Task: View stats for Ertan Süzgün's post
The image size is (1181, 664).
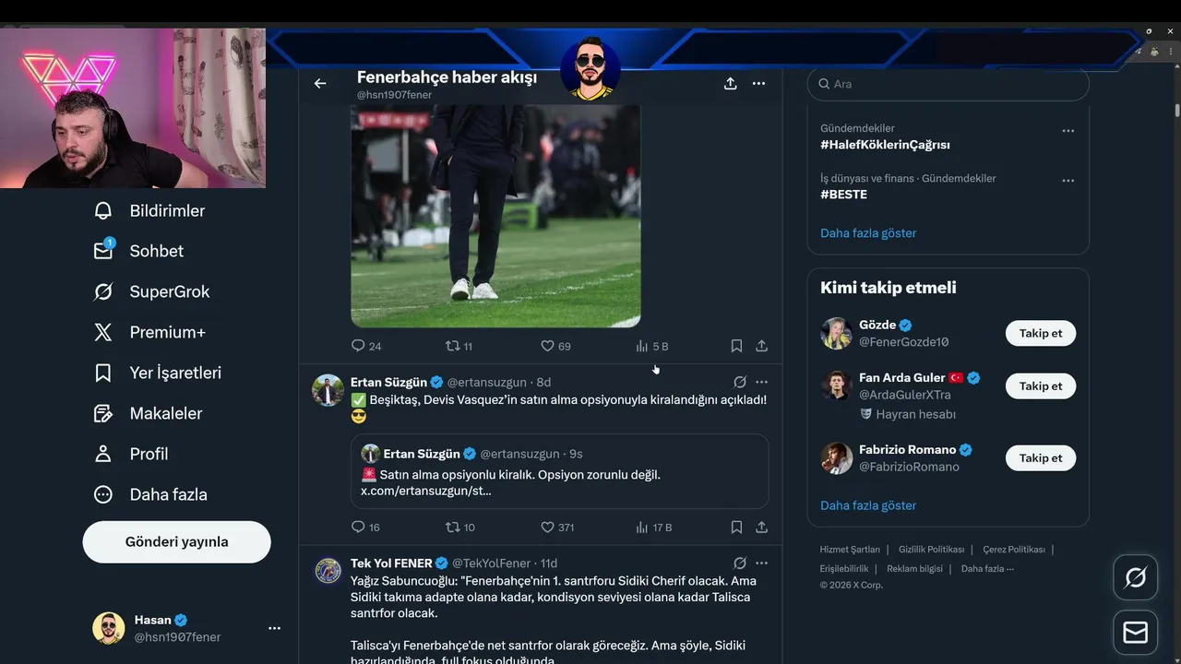Action: 642,528
